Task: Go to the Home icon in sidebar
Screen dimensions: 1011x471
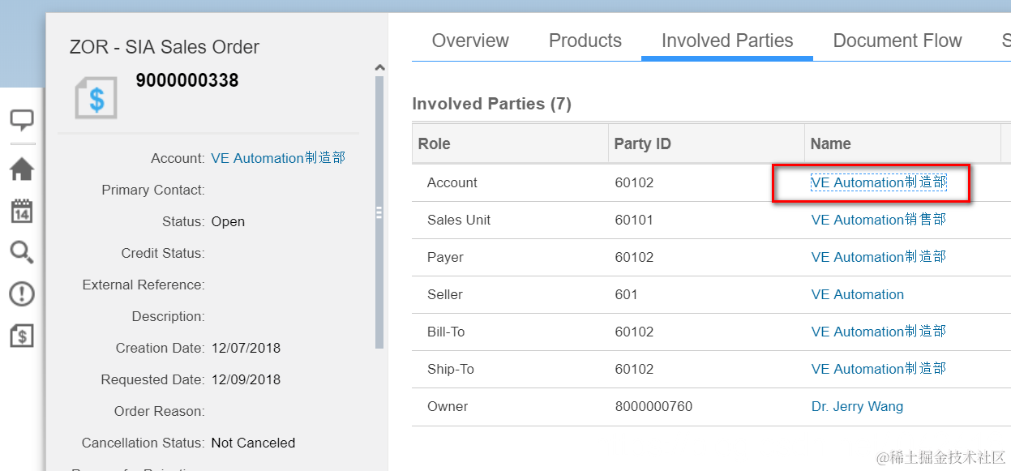Action: 22,169
